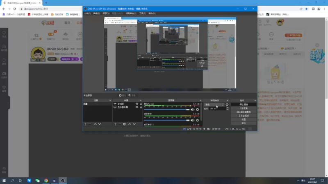Open the Help menu in OBS

(x=152, y=13)
